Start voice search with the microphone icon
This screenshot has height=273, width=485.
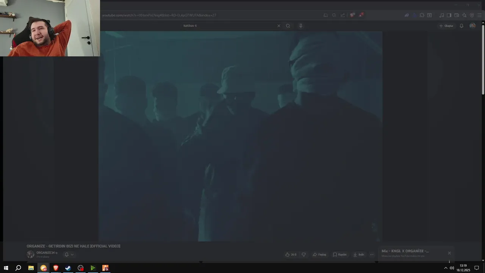301,26
